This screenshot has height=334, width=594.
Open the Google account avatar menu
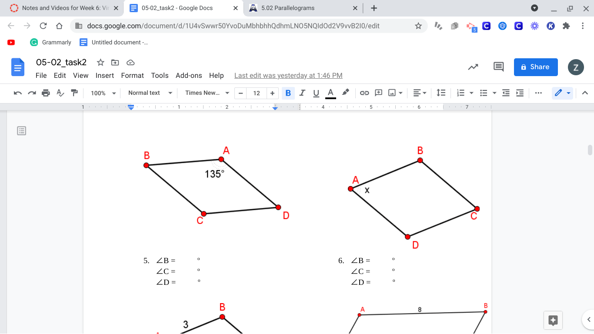tap(576, 67)
